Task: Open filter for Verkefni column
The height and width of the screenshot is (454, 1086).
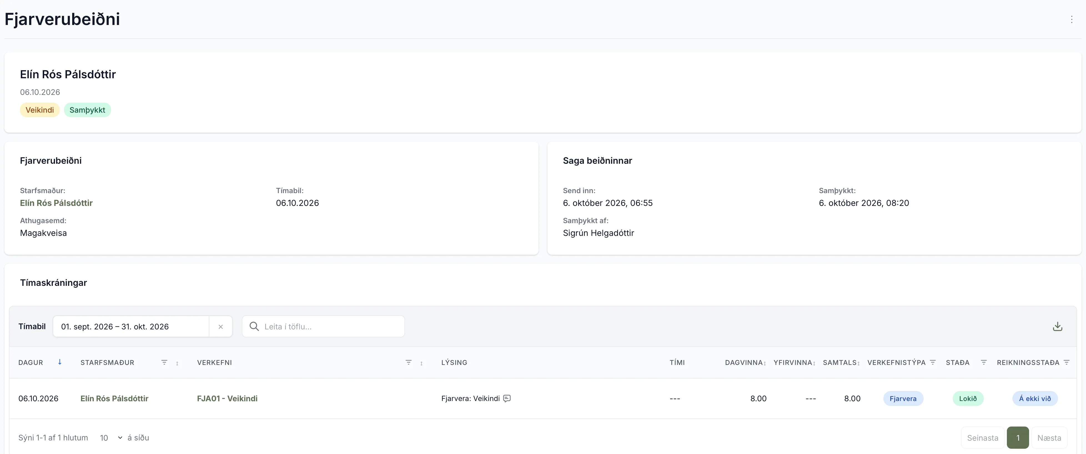Action: [x=409, y=362]
